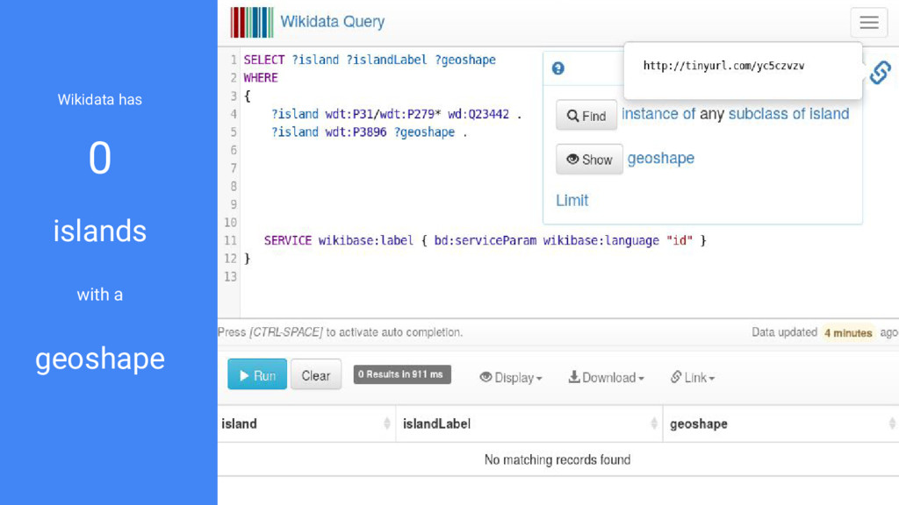899x505 pixels.
Task: Open the Download dropdown
Action: (x=606, y=377)
